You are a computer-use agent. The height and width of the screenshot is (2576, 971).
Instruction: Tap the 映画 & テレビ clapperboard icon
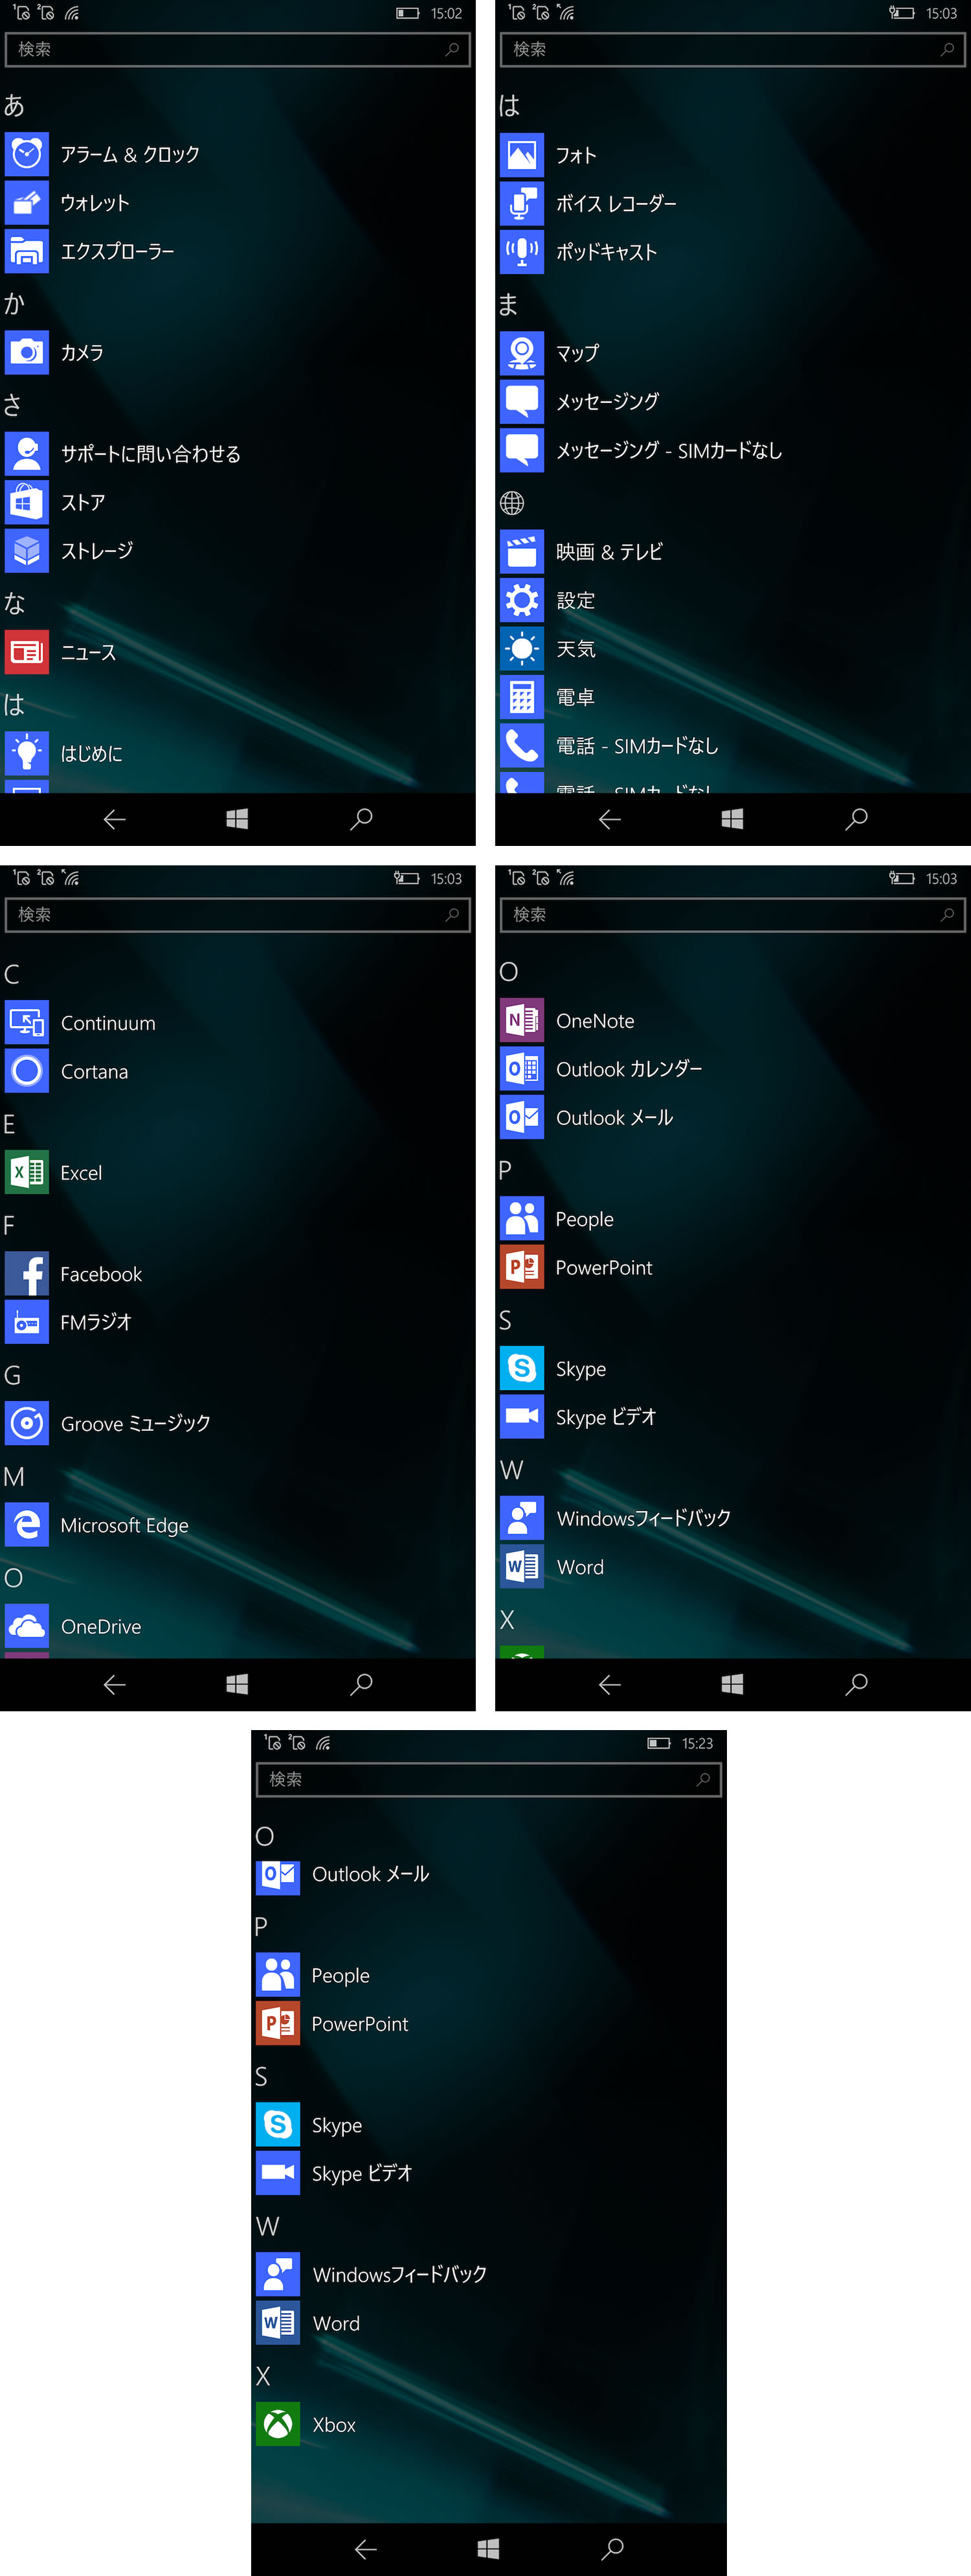click(522, 551)
